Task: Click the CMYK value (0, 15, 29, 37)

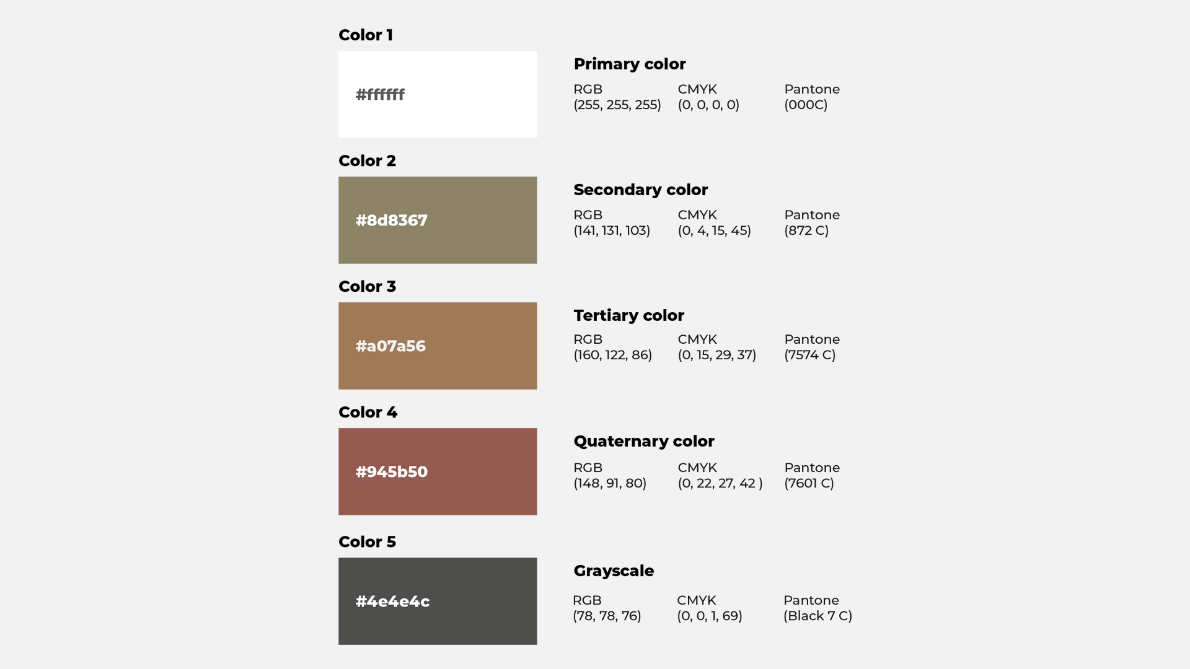Action: 717,355
